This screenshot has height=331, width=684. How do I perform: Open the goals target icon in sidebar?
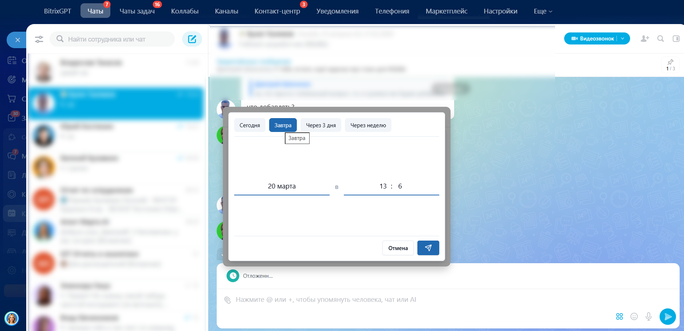[12, 79]
